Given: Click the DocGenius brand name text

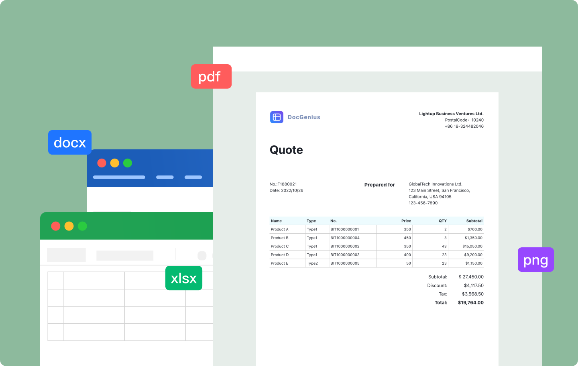Looking at the screenshot, I should (x=304, y=117).
